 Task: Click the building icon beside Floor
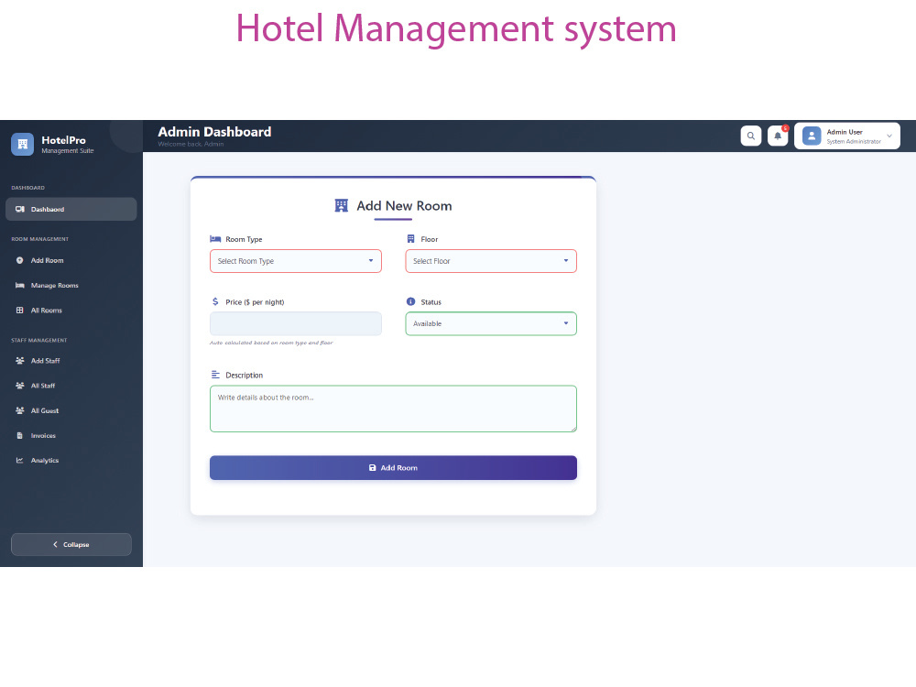coord(410,239)
